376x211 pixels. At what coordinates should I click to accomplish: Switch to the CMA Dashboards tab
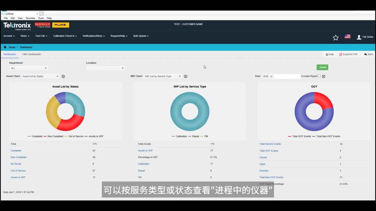point(31,54)
